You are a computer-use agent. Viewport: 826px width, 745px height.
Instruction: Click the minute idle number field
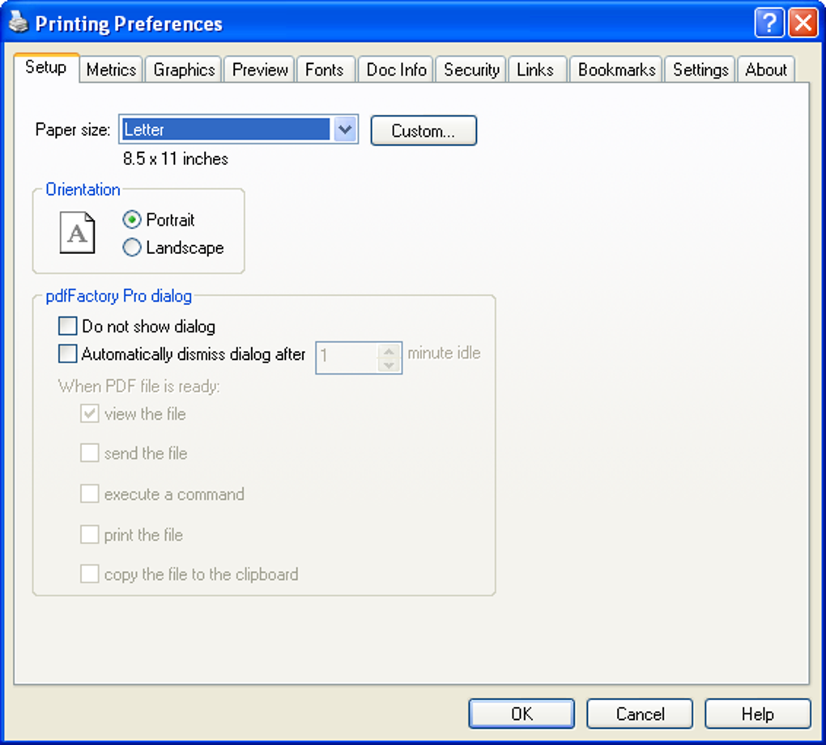[347, 358]
